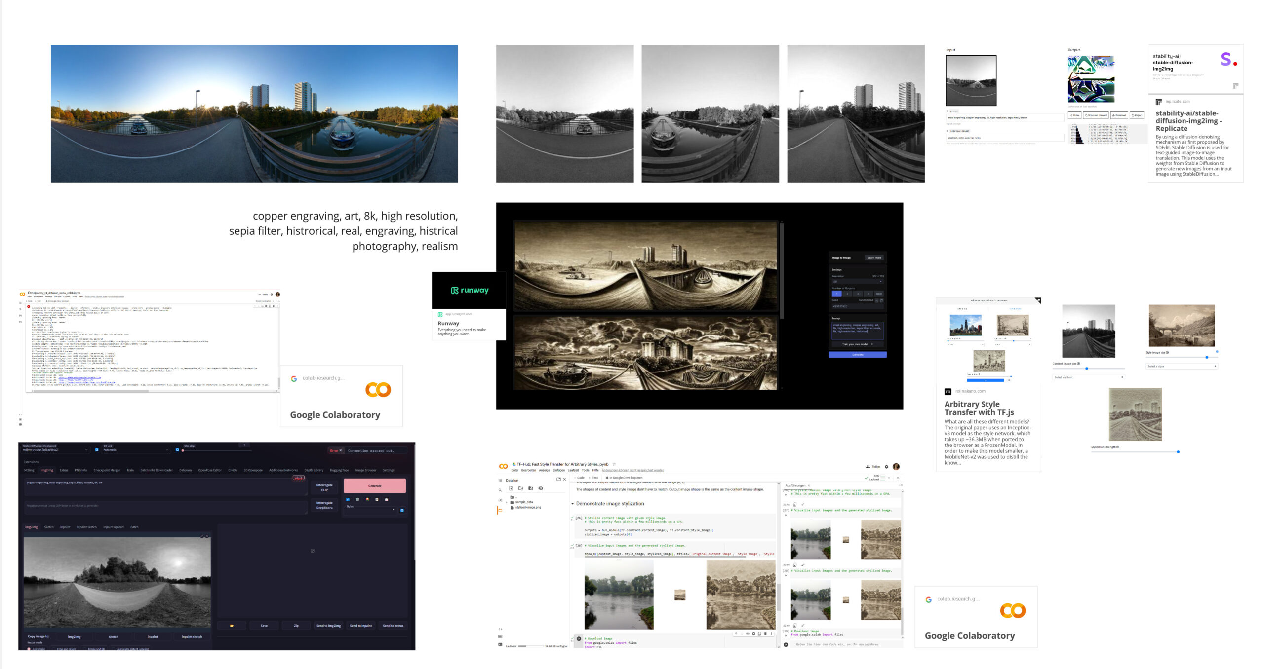Open the Stable Diffusion checkpoint dropdown
The image size is (1264, 669).
coord(55,450)
